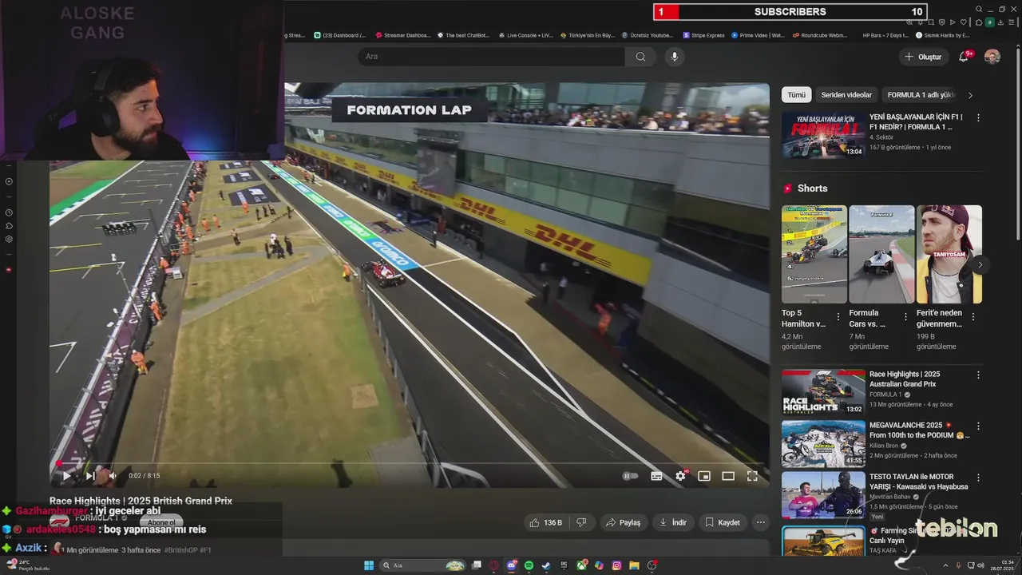The width and height of the screenshot is (1022, 575).
Task: Open Discord from the taskbar
Action: (x=512, y=565)
